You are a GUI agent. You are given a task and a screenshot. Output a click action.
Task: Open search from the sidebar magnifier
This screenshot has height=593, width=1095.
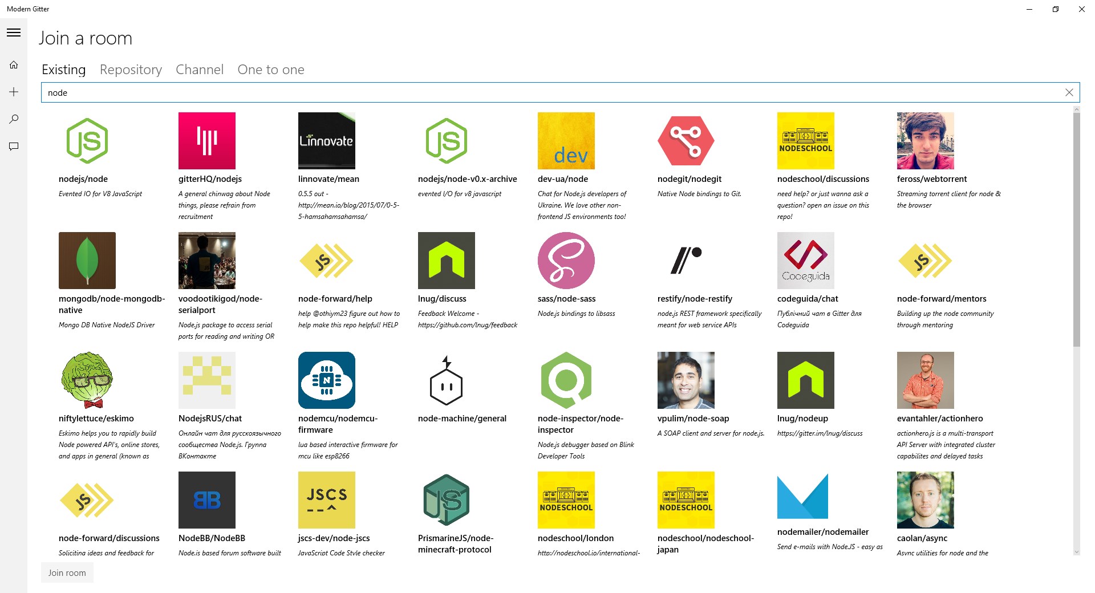coord(14,119)
